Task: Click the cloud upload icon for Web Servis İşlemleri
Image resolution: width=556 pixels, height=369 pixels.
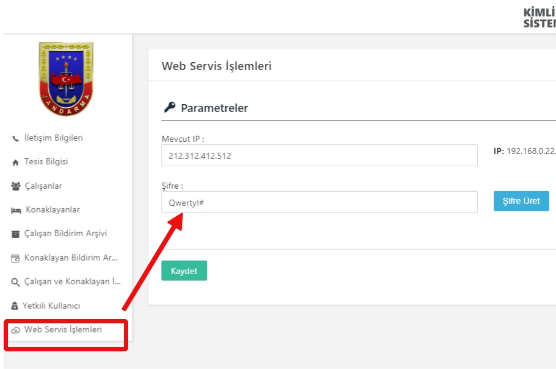Action: [15, 331]
